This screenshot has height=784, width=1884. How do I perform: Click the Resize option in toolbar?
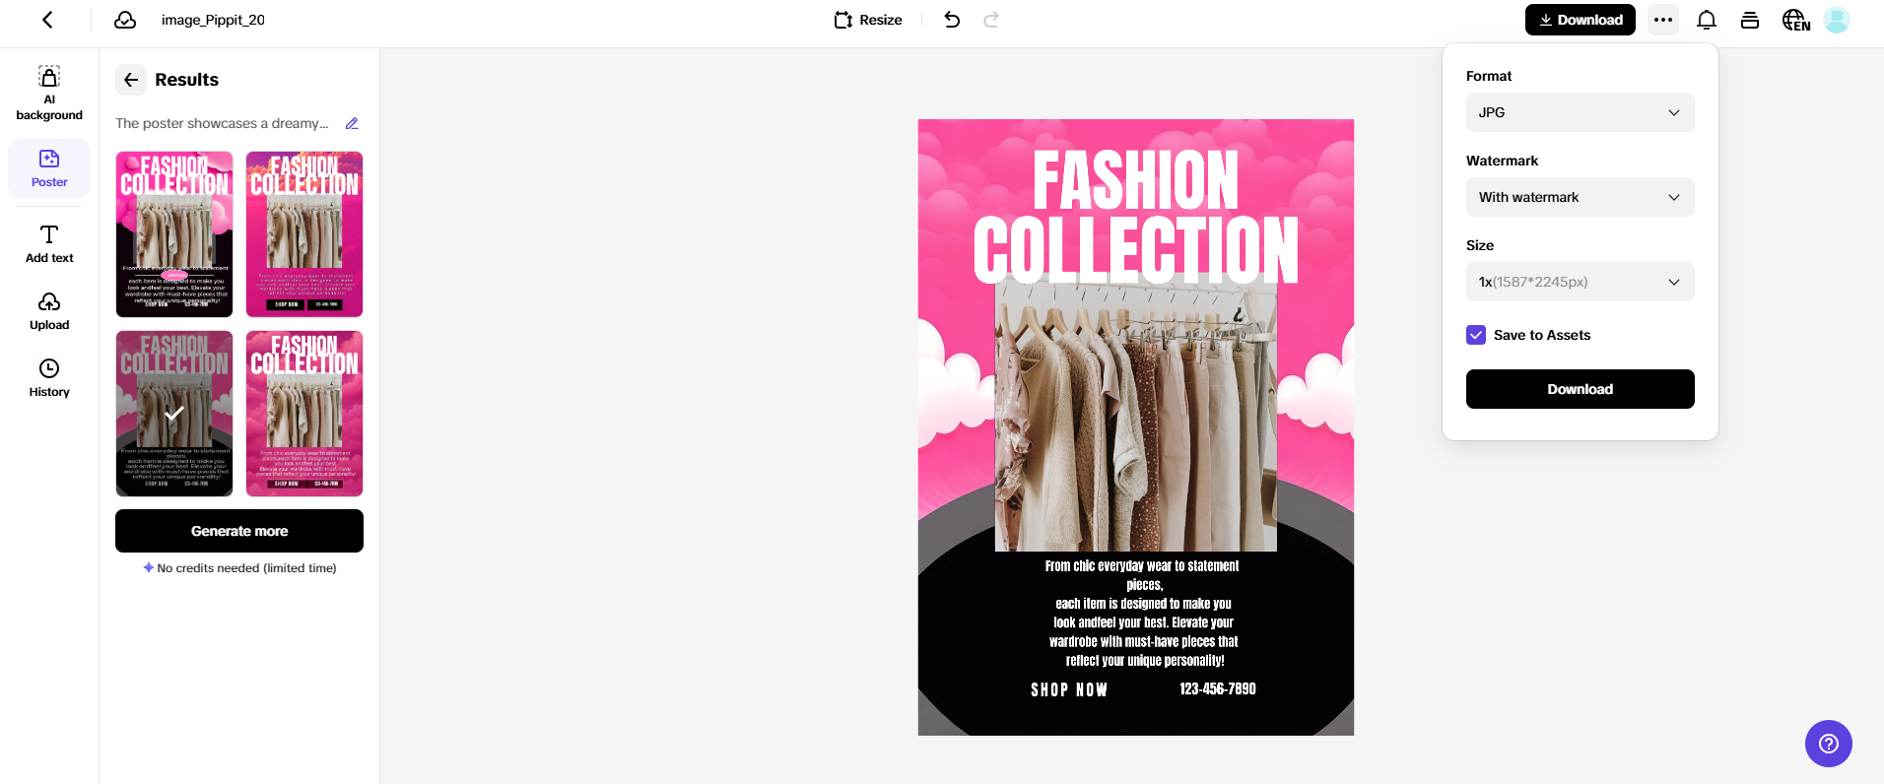point(868,20)
